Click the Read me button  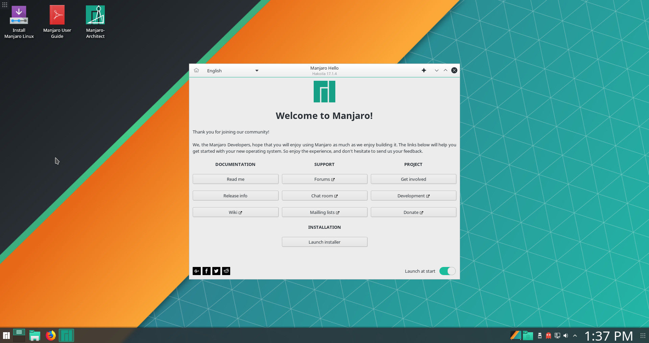236,179
